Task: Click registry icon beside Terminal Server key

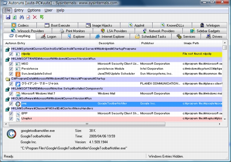Action: 8,49
